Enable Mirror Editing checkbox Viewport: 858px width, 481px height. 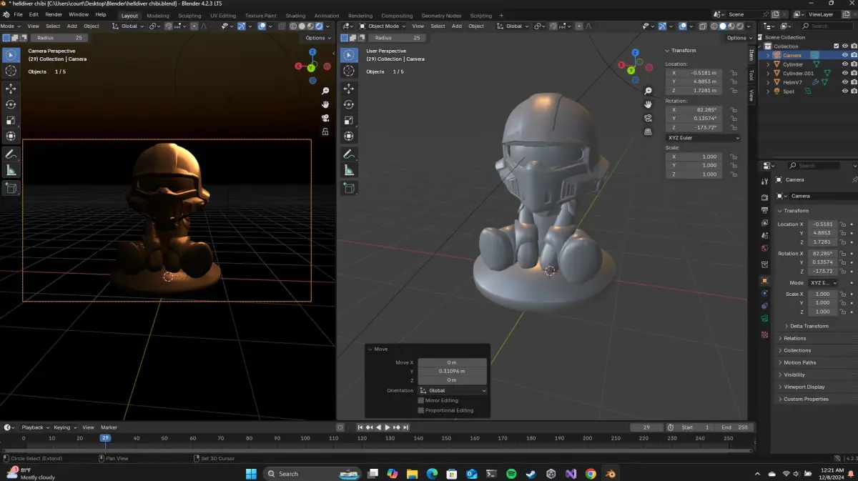click(x=420, y=400)
